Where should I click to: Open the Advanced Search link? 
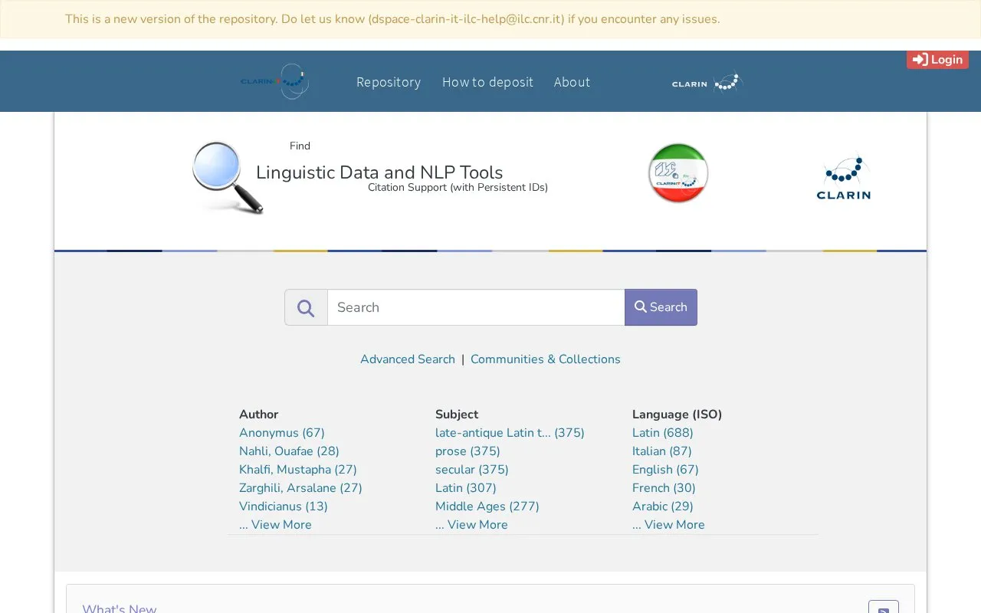408,359
